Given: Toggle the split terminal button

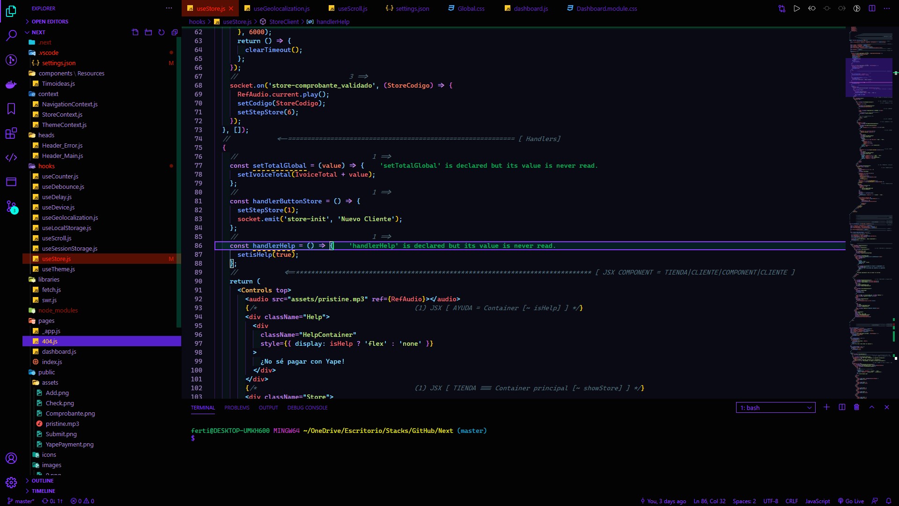Looking at the screenshot, I should [x=842, y=407].
